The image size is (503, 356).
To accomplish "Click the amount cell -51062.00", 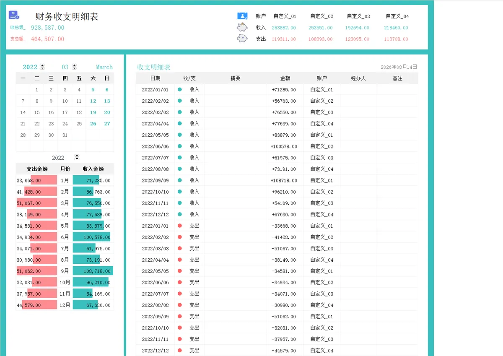I will (285, 317).
